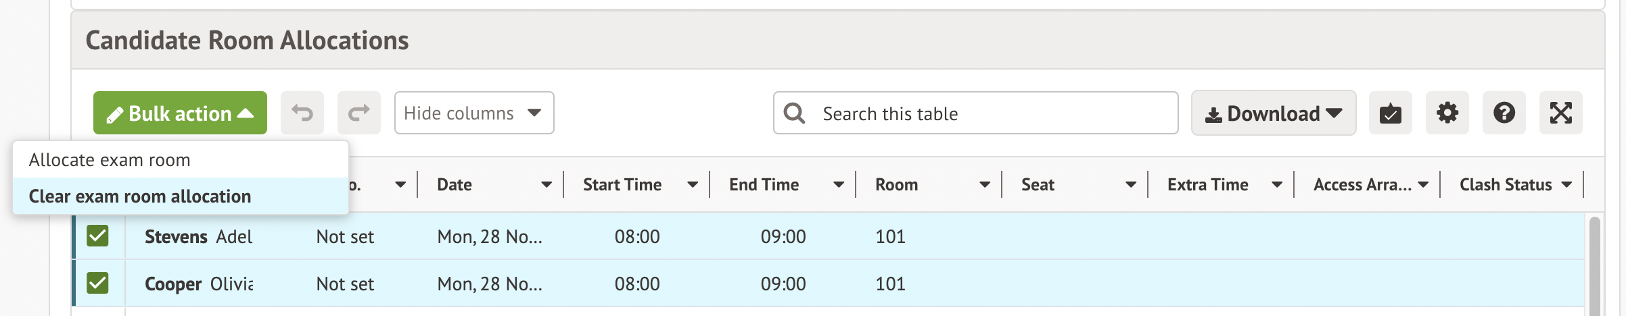The height and width of the screenshot is (316, 1626).
Task: Click the Start Time column header
Action: click(622, 184)
